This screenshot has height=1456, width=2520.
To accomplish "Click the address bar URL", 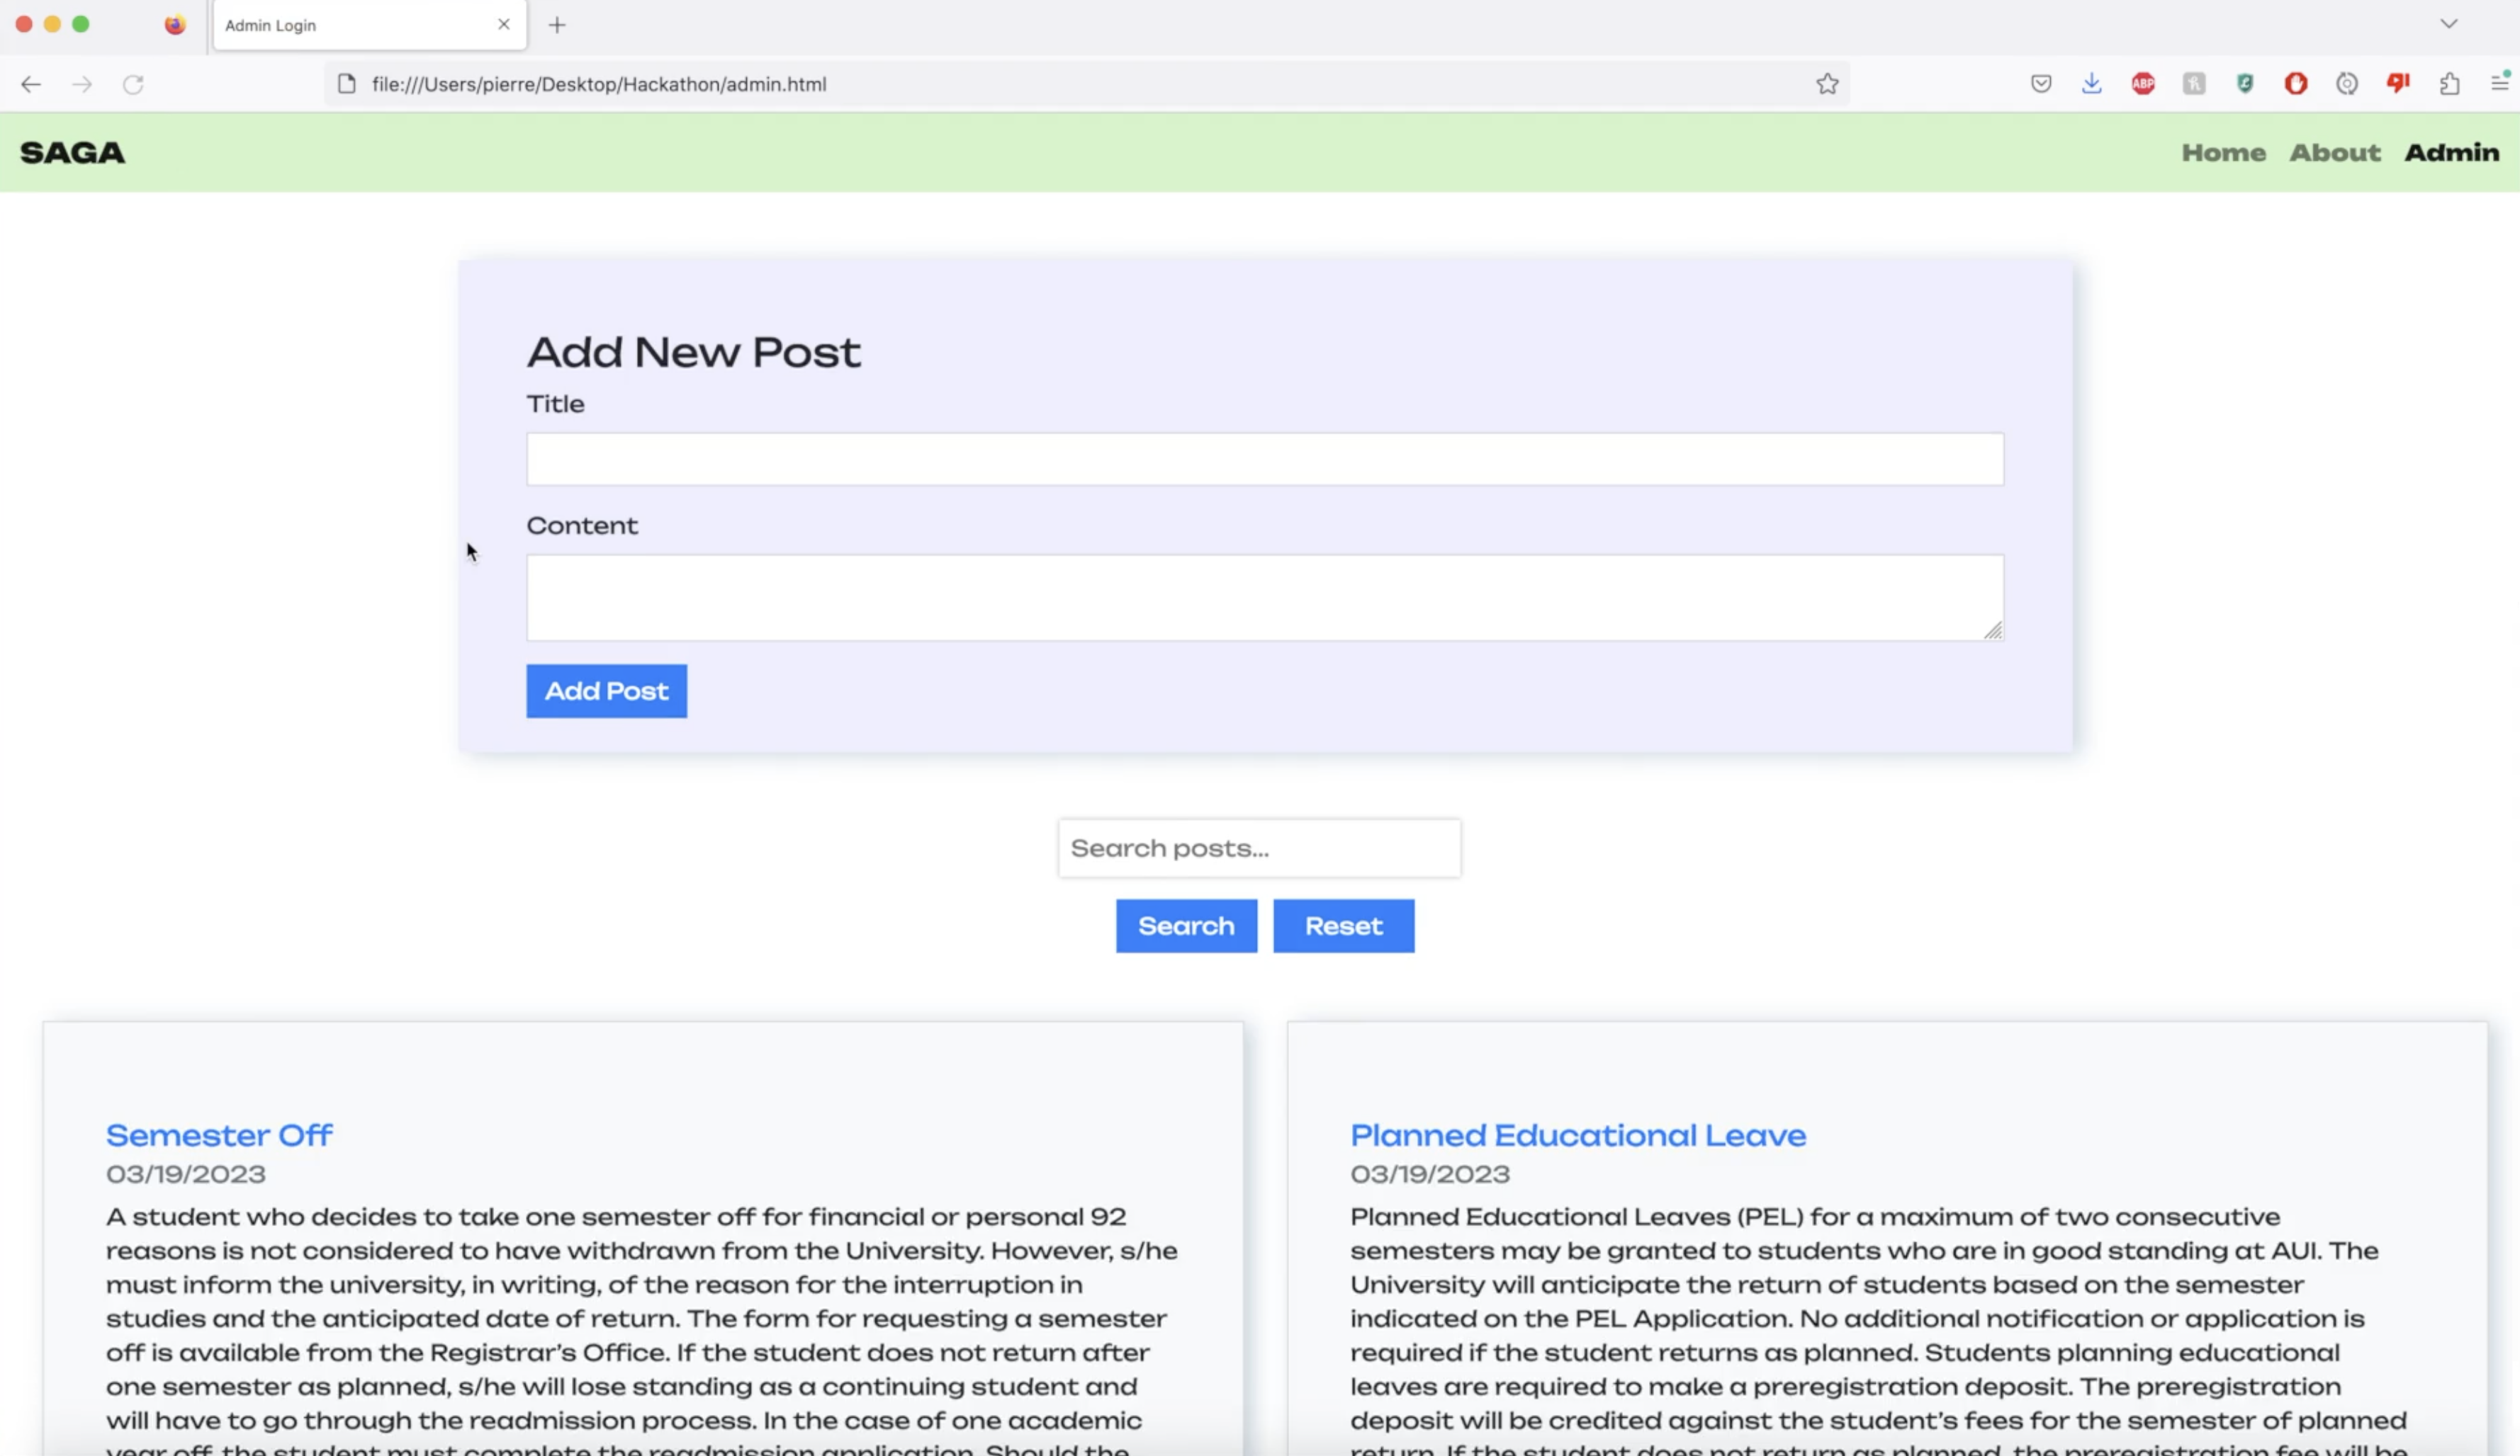I will tap(599, 84).
